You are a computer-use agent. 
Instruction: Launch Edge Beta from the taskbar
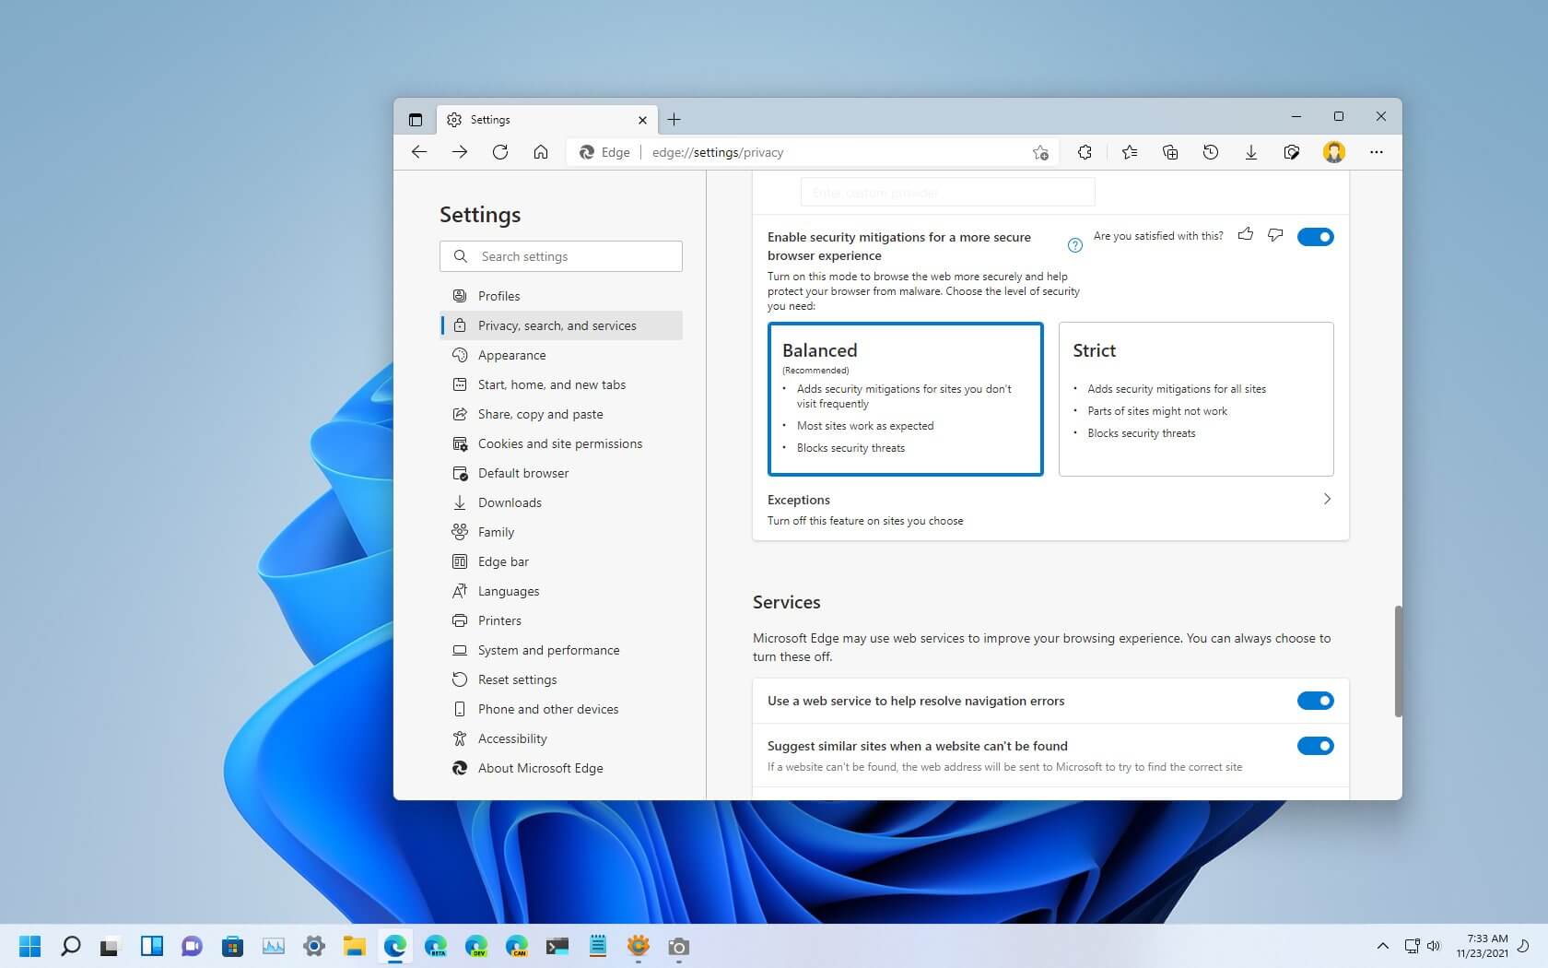pyautogui.click(x=436, y=946)
